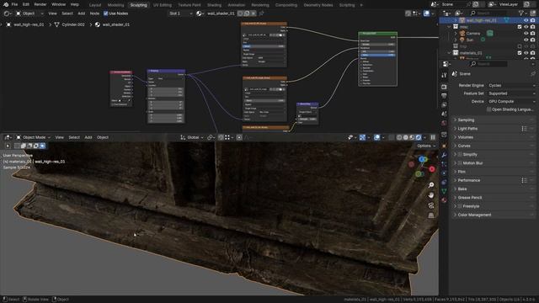This screenshot has height=303, width=539.
Task: Expand the Sampling panel
Action: [494, 120]
